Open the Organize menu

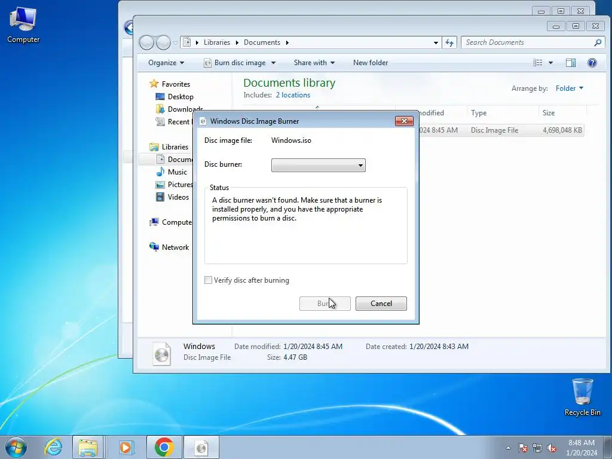point(166,62)
